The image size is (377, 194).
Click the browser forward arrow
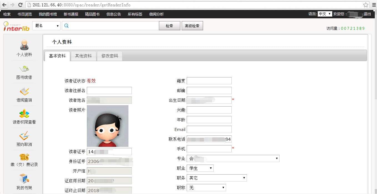pyautogui.click(x=12, y=5)
